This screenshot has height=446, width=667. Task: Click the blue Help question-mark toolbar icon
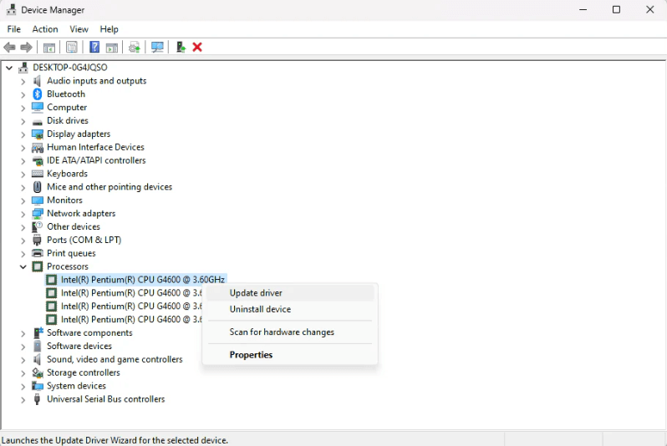click(94, 47)
